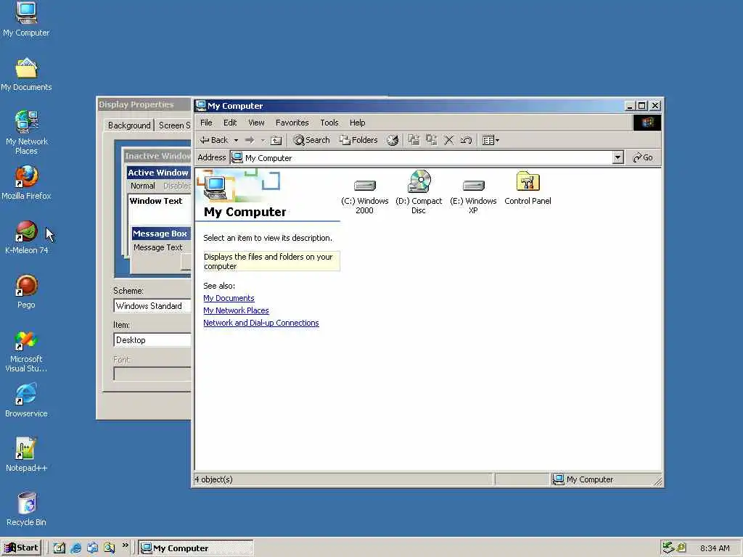Select Pego desktop shortcut

point(26,292)
